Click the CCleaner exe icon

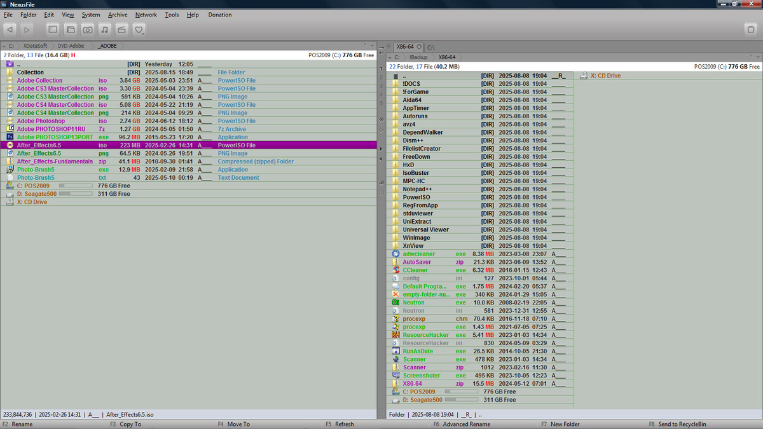click(395, 270)
